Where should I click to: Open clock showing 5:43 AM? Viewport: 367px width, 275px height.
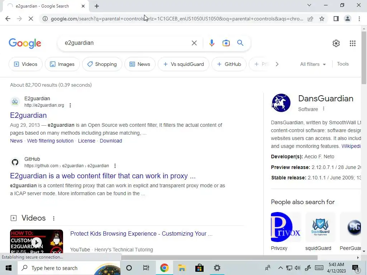[x=336, y=268]
